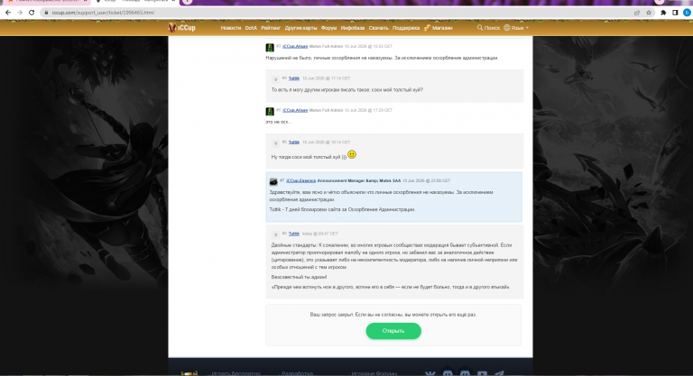Bookmark this page with the star icon
Viewport: 693px width, 376px height.
[649, 13]
